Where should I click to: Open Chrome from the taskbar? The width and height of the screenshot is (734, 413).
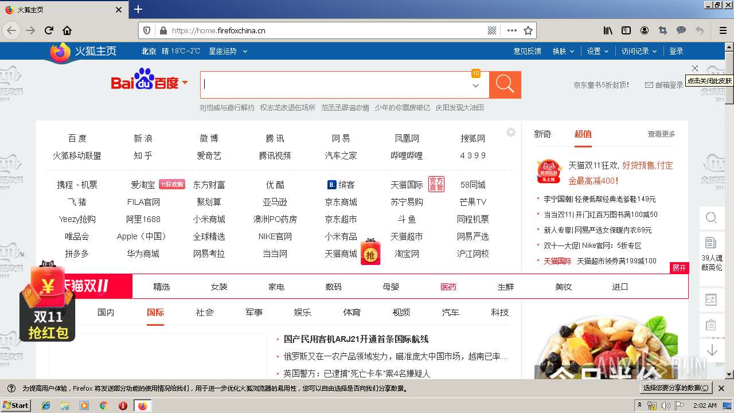tap(103, 406)
